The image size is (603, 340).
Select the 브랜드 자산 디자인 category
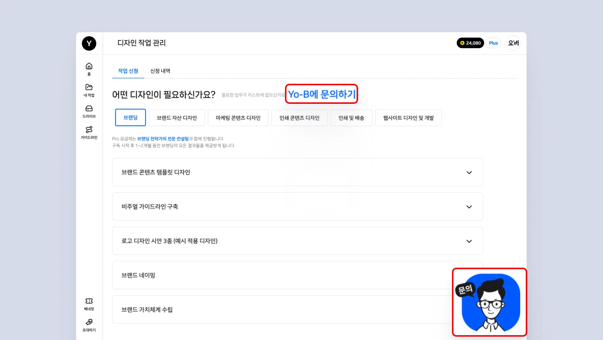pos(177,118)
